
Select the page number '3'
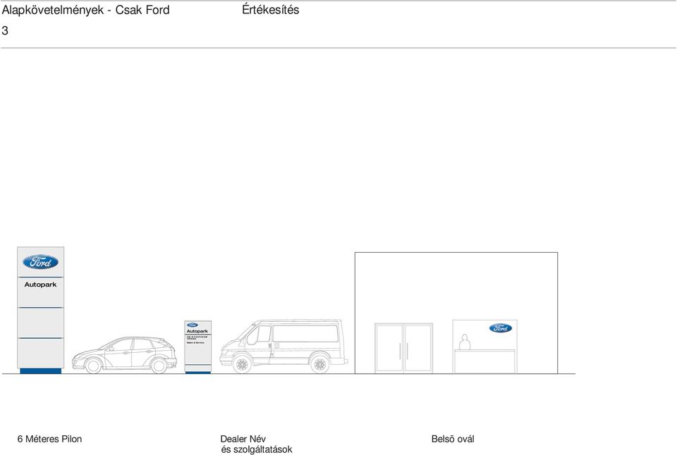(x=5, y=30)
